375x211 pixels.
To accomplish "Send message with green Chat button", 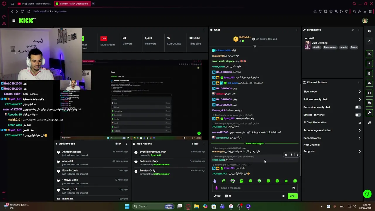I will pos(293,196).
